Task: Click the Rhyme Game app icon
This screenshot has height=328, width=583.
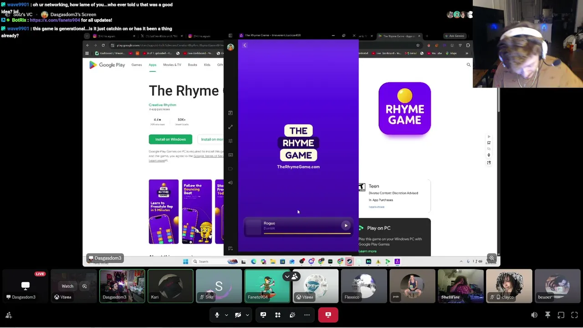Action: 404,108
